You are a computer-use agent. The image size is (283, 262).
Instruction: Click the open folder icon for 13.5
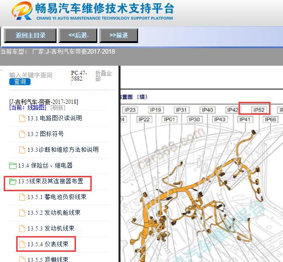click(13, 181)
